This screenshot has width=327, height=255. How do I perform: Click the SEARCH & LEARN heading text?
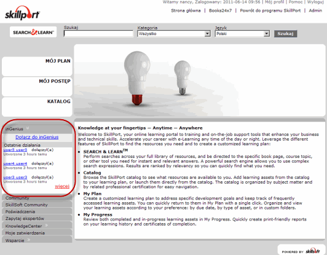click(106, 151)
